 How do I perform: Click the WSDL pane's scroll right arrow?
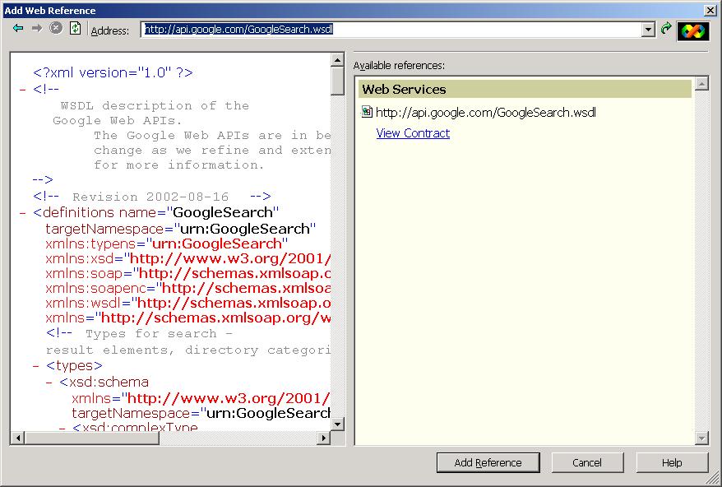324,438
